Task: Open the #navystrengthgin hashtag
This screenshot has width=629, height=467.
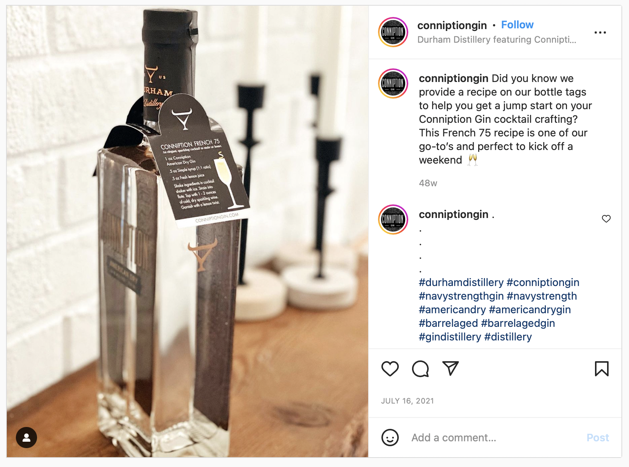Action: [x=461, y=296]
